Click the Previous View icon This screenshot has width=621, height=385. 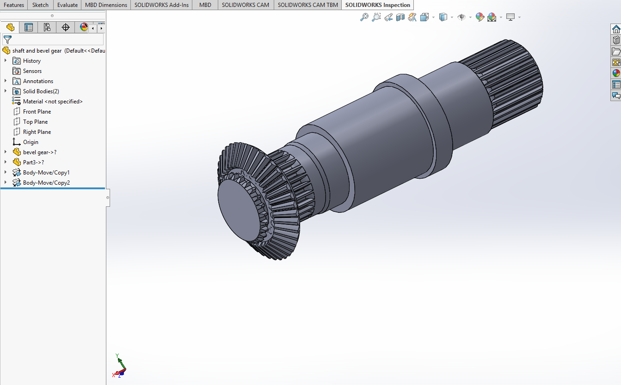tap(388, 17)
